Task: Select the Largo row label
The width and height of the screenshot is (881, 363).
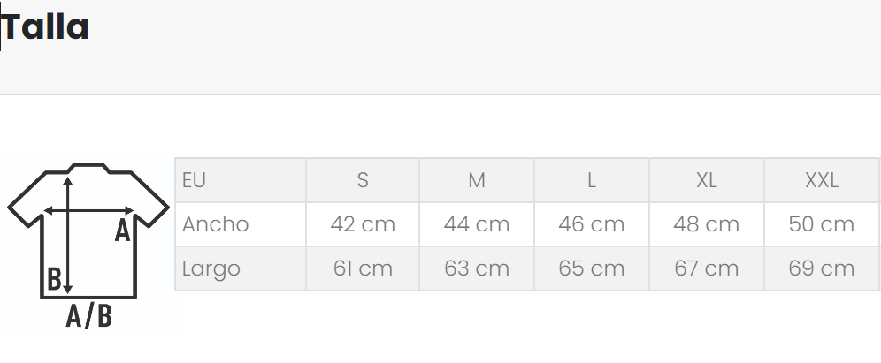Action: pos(211,268)
